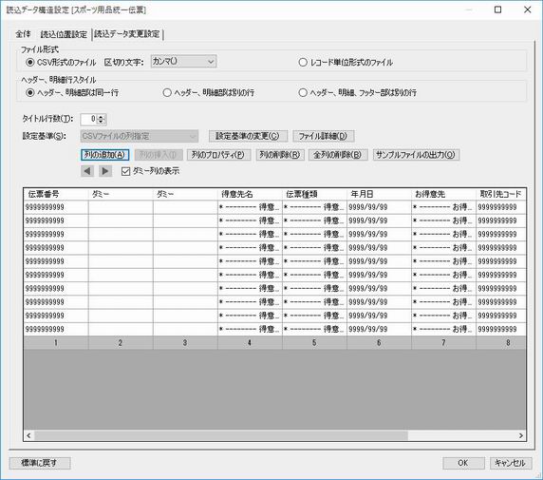Click the 標準に戻す button
Image resolution: width=543 pixels, height=480 pixels.
point(40,463)
